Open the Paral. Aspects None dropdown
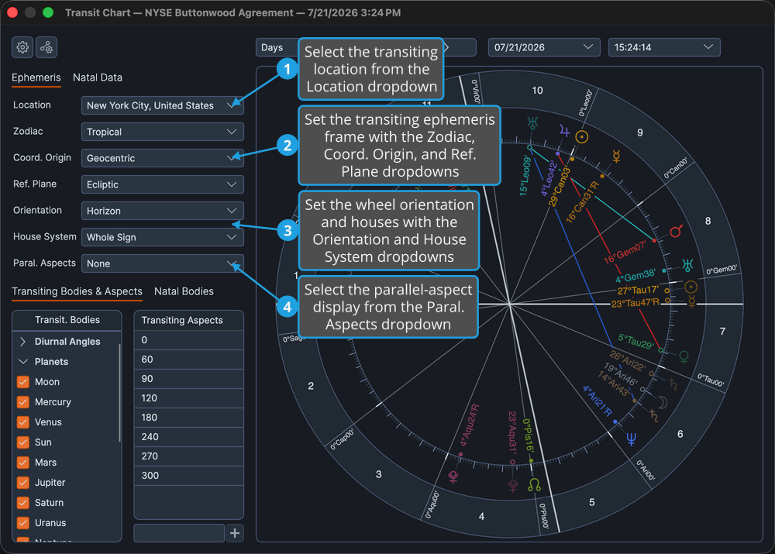 click(x=162, y=264)
